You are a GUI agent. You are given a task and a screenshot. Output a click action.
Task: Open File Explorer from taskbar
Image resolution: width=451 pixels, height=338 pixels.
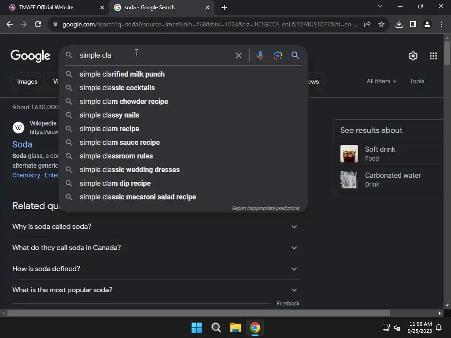[236, 327]
